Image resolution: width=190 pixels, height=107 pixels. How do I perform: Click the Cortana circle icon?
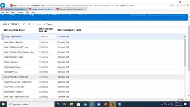(x=58, y=104)
